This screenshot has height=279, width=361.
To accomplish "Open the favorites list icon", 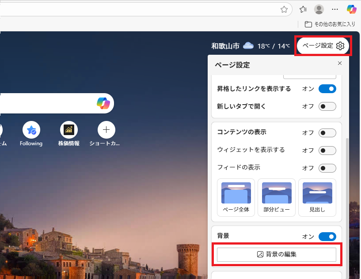I will pyautogui.click(x=303, y=9).
